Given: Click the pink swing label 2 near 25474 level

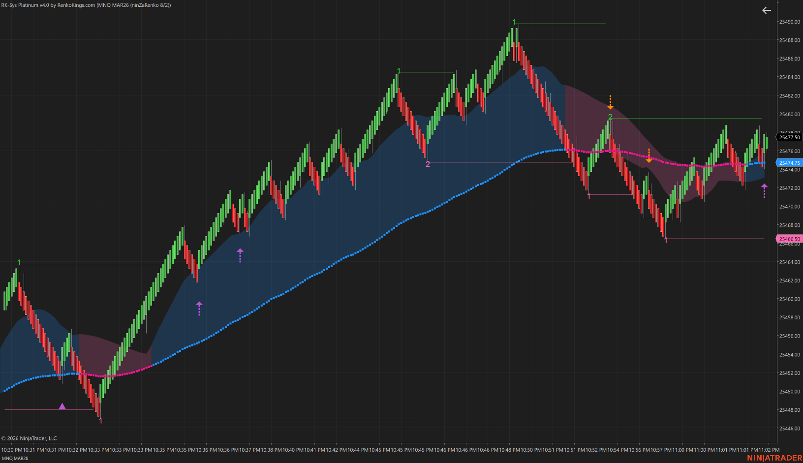Looking at the screenshot, I should pyautogui.click(x=428, y=164).
